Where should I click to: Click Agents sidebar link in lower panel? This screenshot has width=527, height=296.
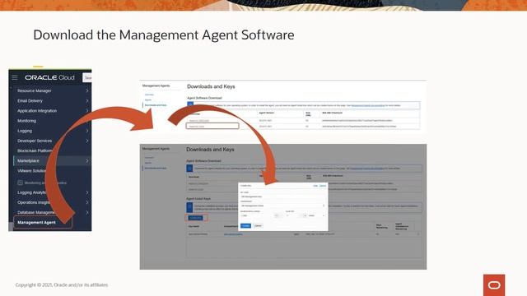pos(148,163)
